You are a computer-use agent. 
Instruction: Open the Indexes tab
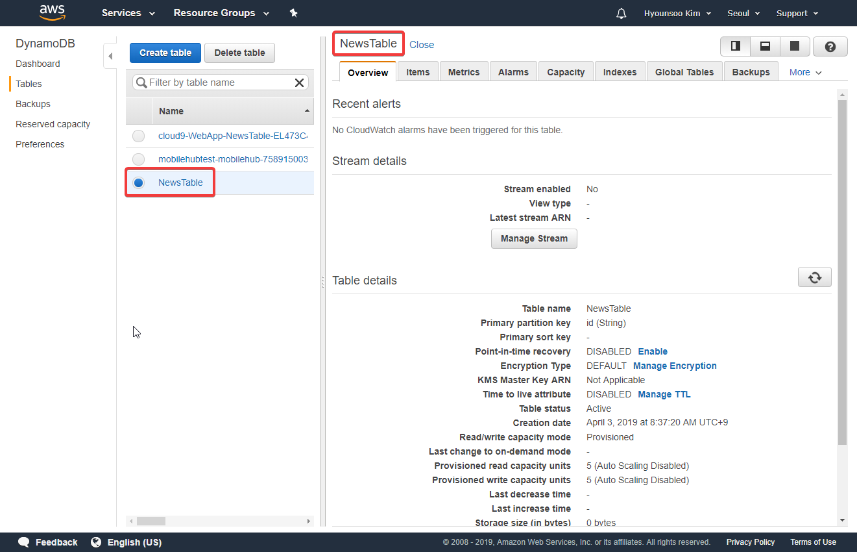pyautogui.click(x=620, y=71)
